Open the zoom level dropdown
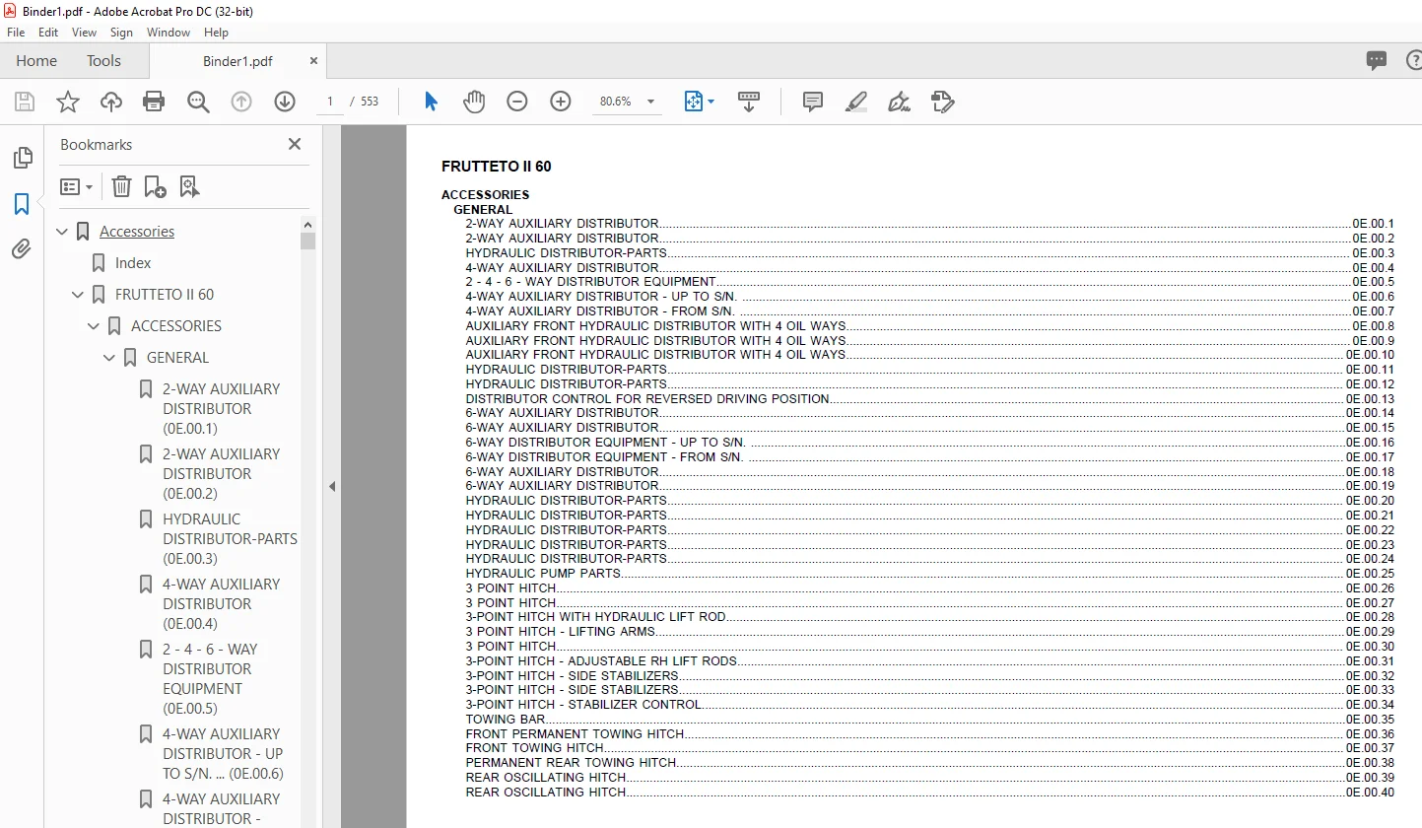This screenshot has width=1422, height=828. tap(650, 102)
